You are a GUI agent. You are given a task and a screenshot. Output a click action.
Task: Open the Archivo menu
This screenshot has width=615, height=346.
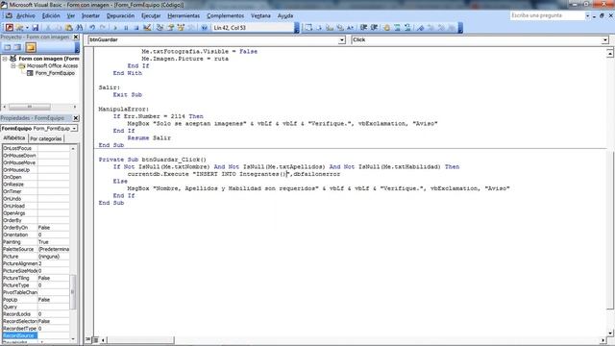pos(26,15)
